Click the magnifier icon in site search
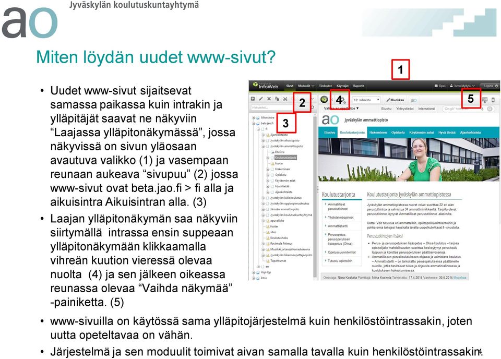 pyautogui.click(x=490, y=109)
